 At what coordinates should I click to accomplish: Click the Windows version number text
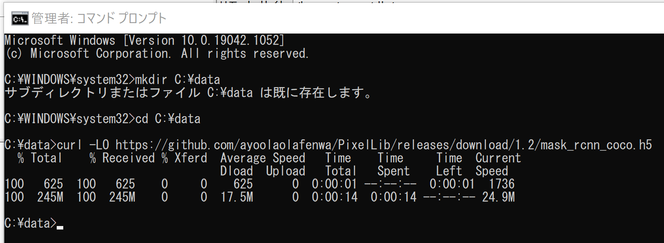(x=204, y=40)
